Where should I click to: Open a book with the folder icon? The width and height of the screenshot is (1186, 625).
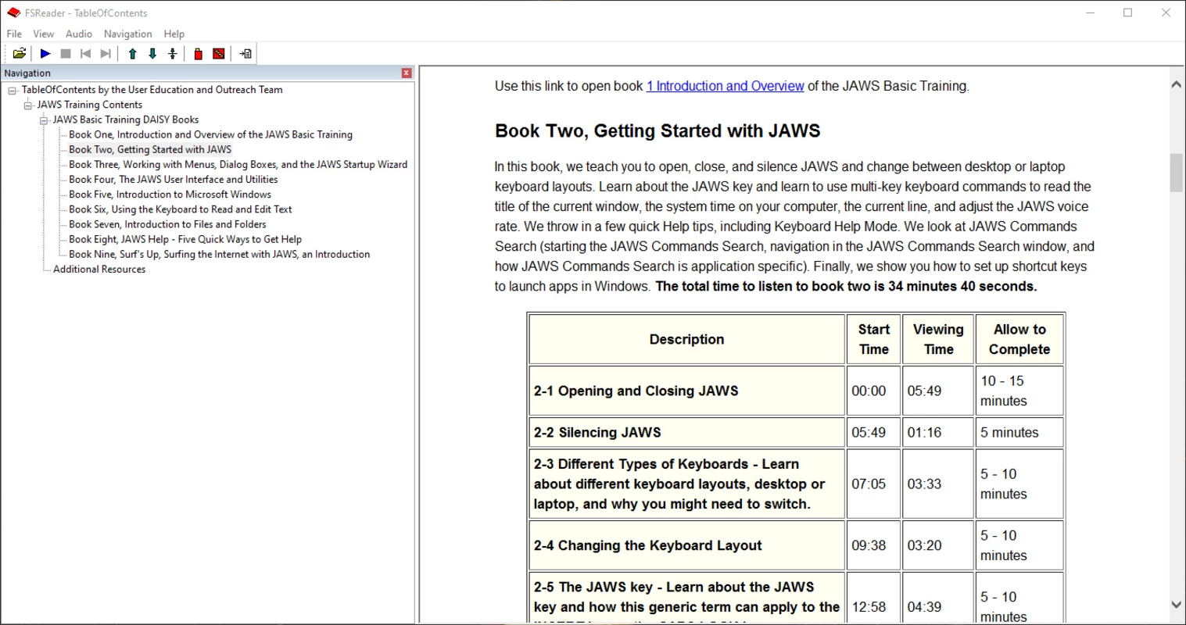click(x=20, y=53)
